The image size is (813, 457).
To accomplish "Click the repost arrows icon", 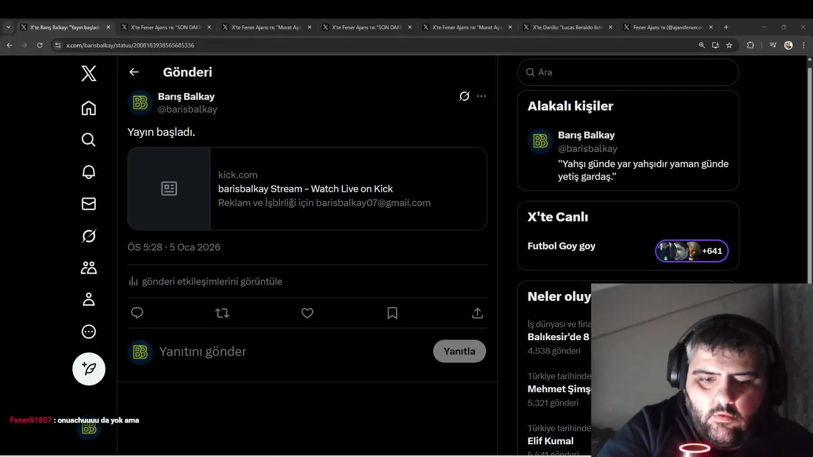I will pyautogui.click(x=222, y=313).
